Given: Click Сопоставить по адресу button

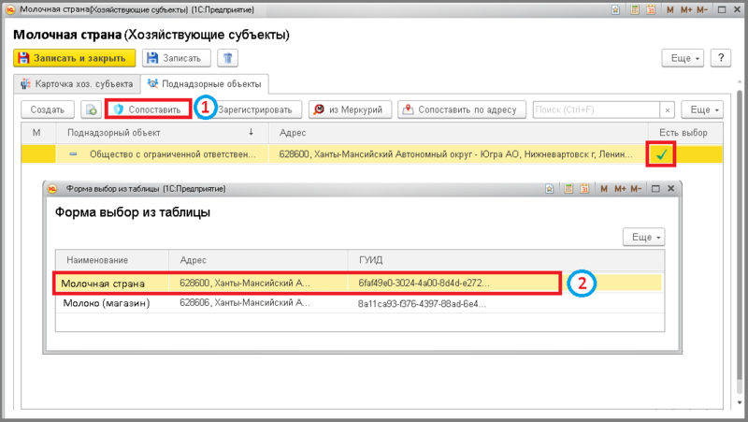Looking at the screenshot, I should click(x=462, y=109).
